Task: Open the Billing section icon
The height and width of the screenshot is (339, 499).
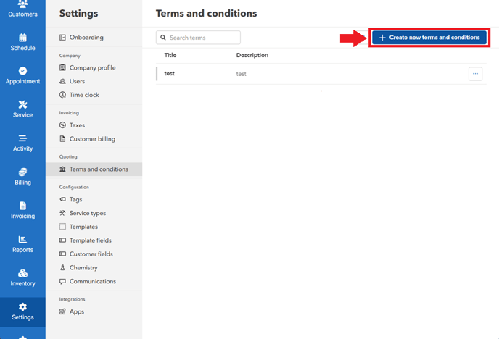Action: click(x=22, y=172)
